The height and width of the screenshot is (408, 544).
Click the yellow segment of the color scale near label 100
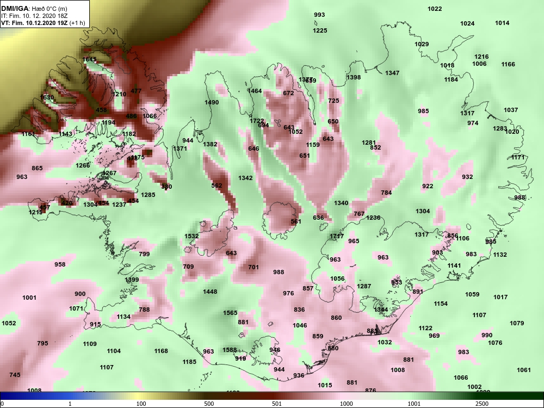coord(139,395)
